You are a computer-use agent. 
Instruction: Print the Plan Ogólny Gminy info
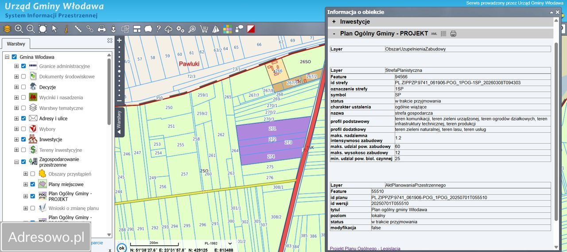point(453,34)
